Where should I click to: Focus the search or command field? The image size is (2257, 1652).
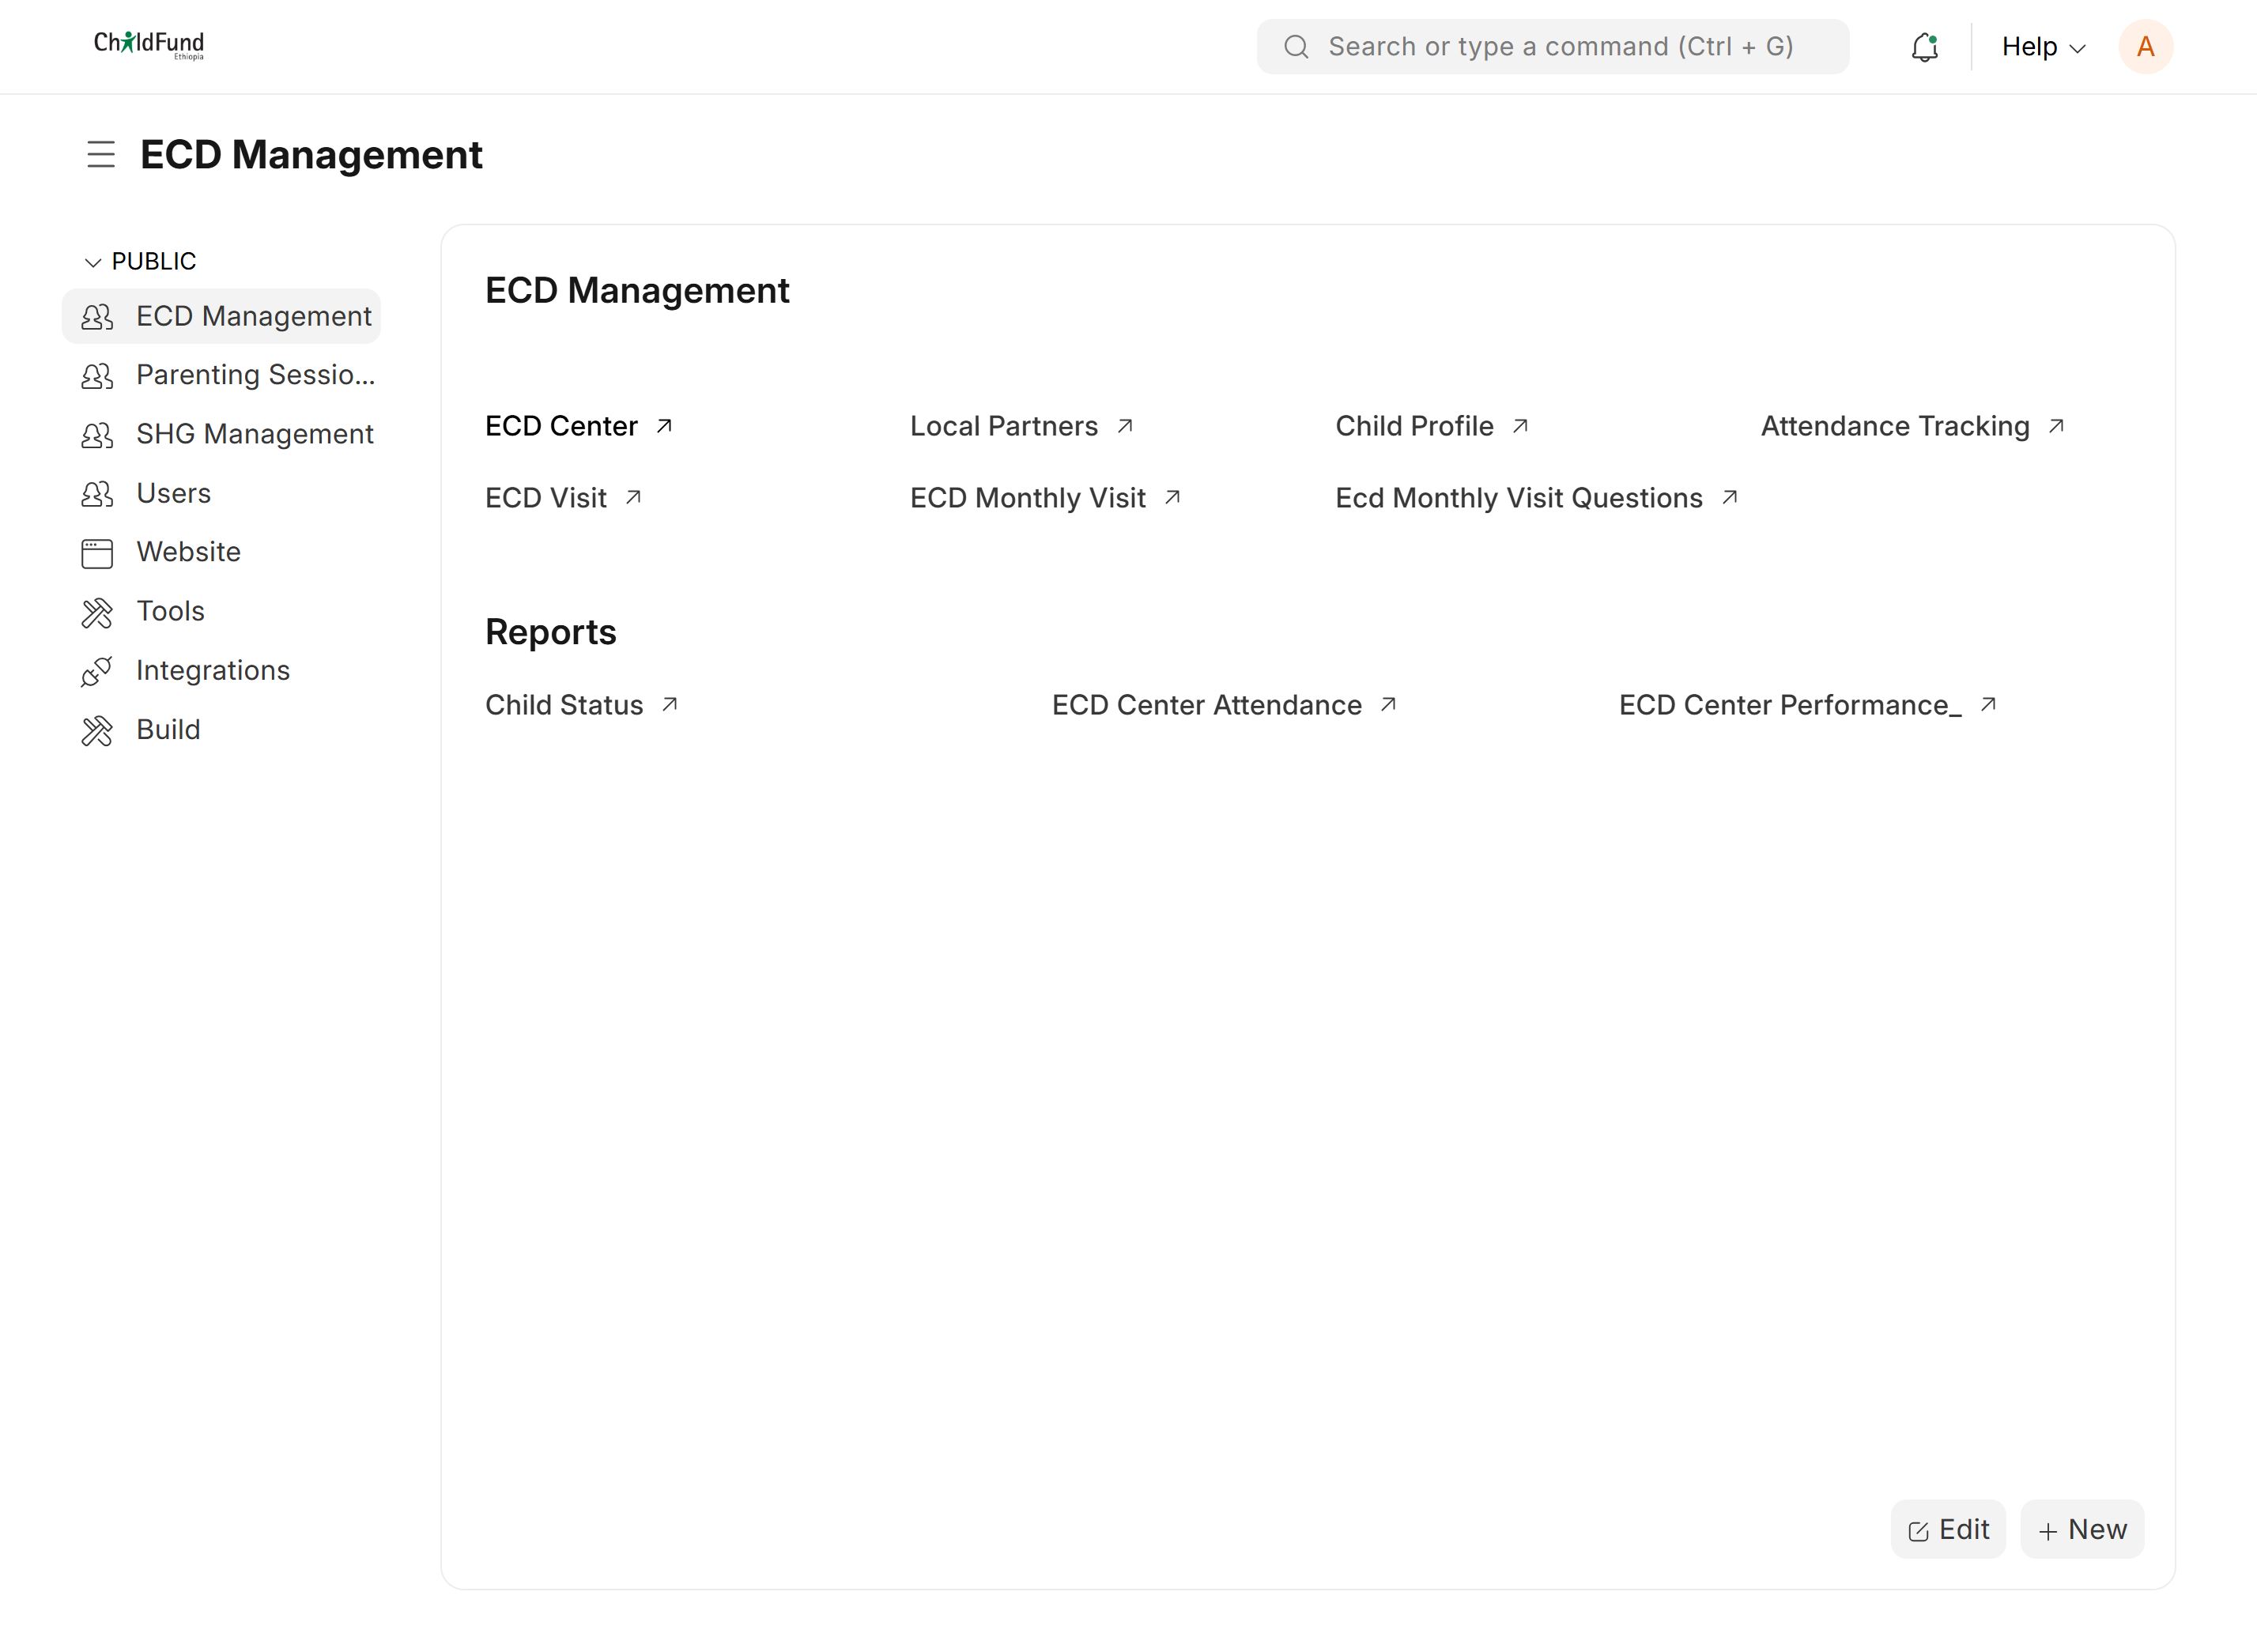pyautogui.click(x=1552, y=47)
